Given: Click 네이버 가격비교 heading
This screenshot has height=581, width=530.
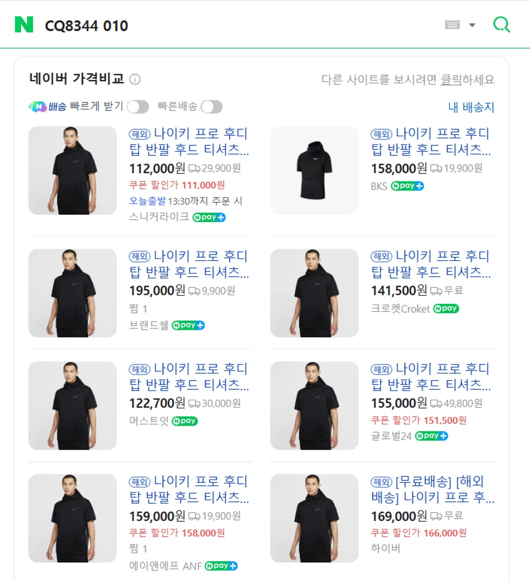Looking at the screenshot, I should tap(77, 79).
